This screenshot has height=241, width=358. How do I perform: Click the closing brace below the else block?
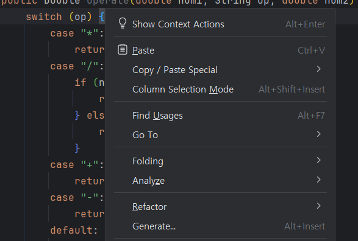pyautogui.click(x=77, y=148)
